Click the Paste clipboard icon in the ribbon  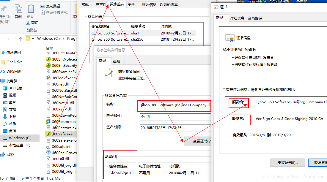(x=31, y=9)
